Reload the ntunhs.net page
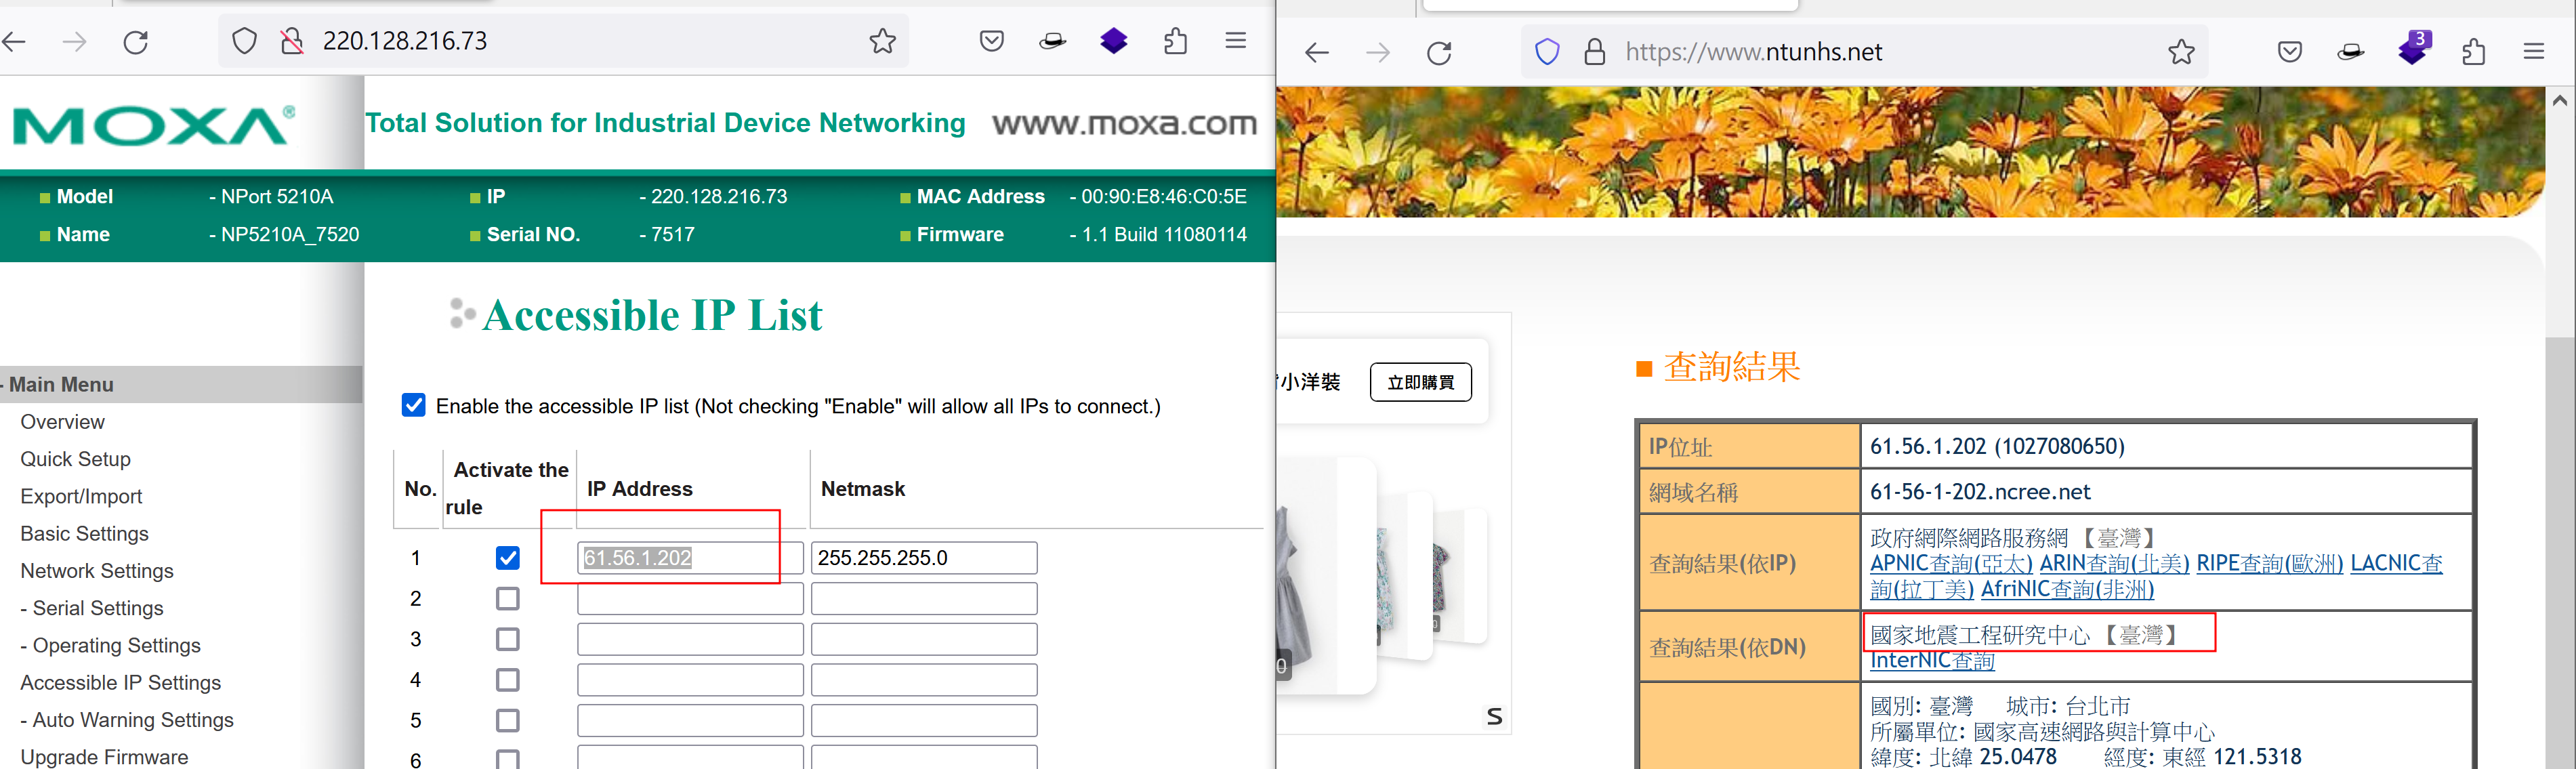 tap(1439, 53)
